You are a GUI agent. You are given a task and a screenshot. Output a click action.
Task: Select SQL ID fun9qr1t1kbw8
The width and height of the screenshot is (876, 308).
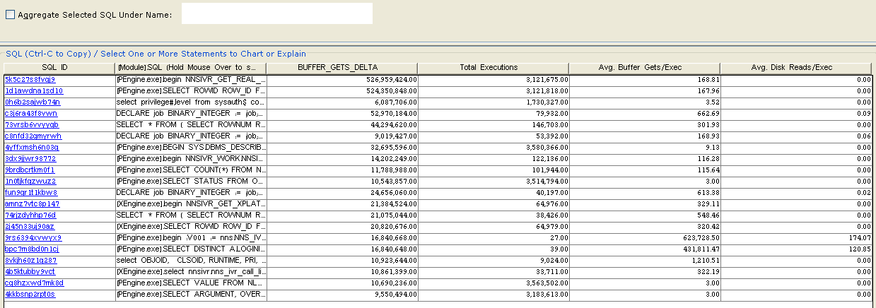[x=31, y=193]
